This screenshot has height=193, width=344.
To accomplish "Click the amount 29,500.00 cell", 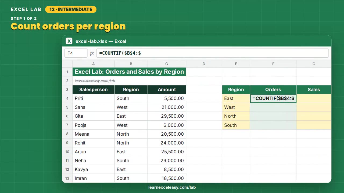I will point(167,116).
